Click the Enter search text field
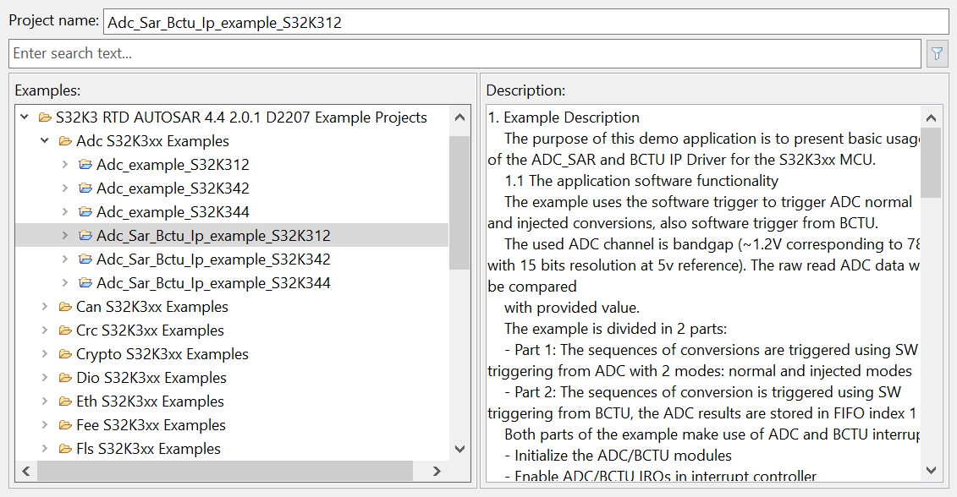 point(338,53)
